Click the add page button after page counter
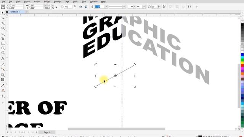Screen dimensions: 244x137 click(37, 132)
